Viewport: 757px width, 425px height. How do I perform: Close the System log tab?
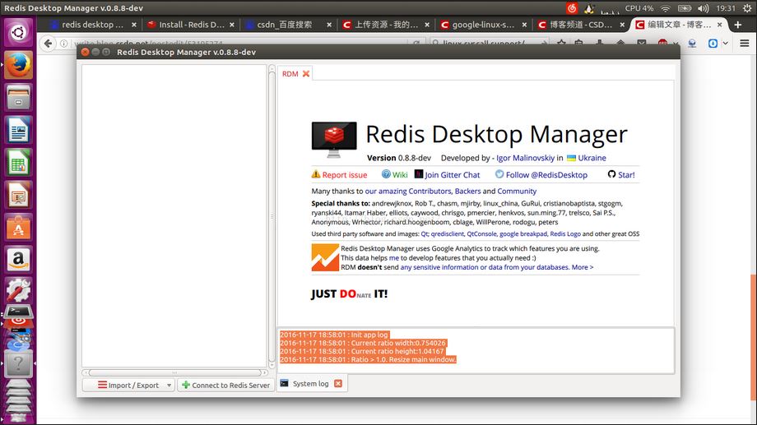coord(338,384)
